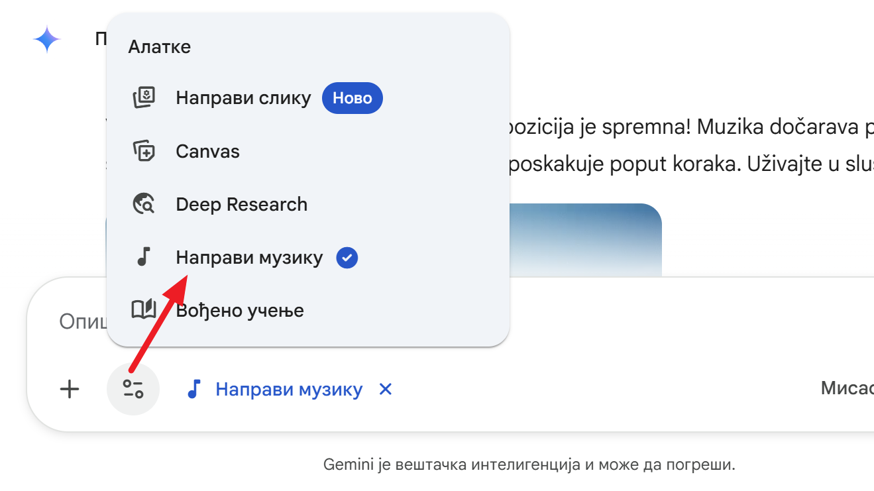Click the Deep Research globe icon
874x491 pixels.
point(144,205)
